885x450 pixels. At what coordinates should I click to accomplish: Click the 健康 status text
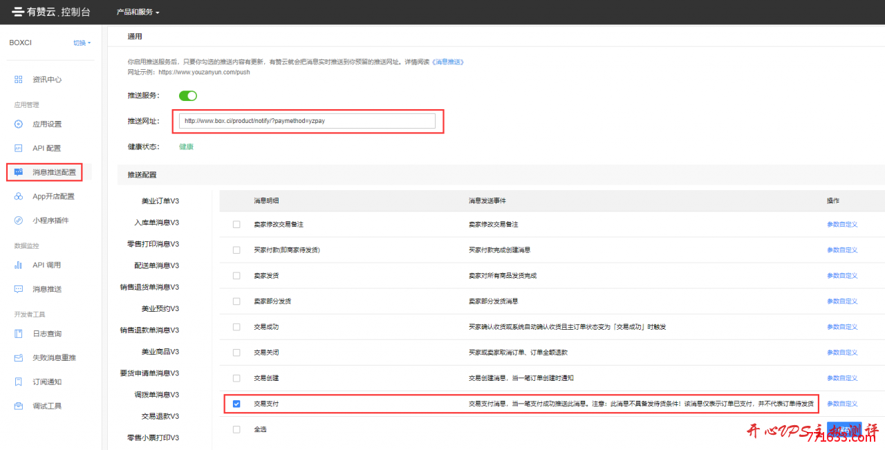pyautogui.click(x=186, y=147)
